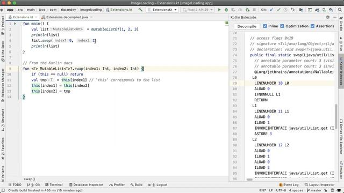The image size is (344, 193).
Task: Switch to Extensions.decompiled.java tab
Action: 67,17
